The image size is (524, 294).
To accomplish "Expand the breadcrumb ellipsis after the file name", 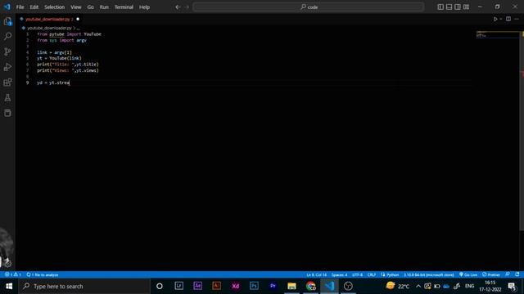I will (79, 28).
